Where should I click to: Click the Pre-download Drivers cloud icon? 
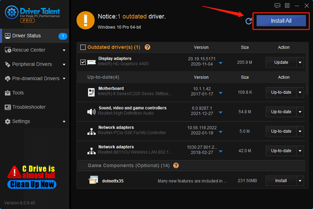8,78
